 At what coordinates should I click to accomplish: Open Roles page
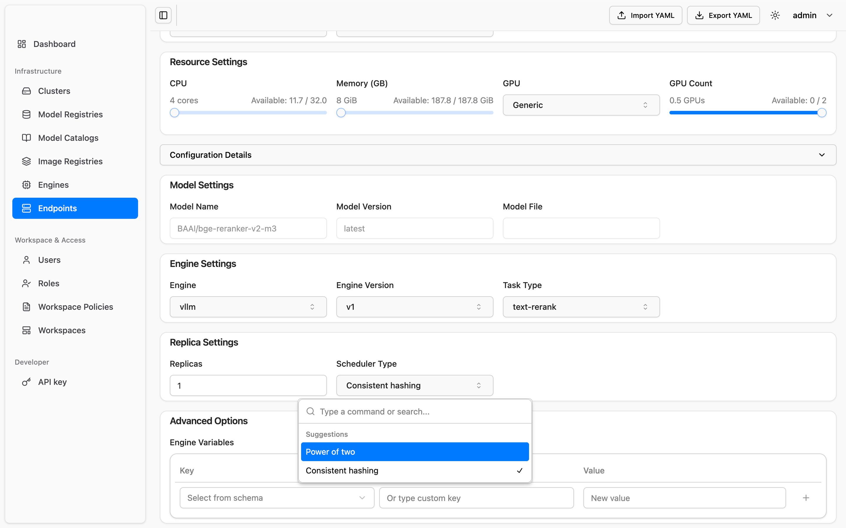point(48,283)
